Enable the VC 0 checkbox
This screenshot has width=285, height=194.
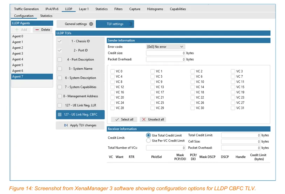tap(113, 71)
